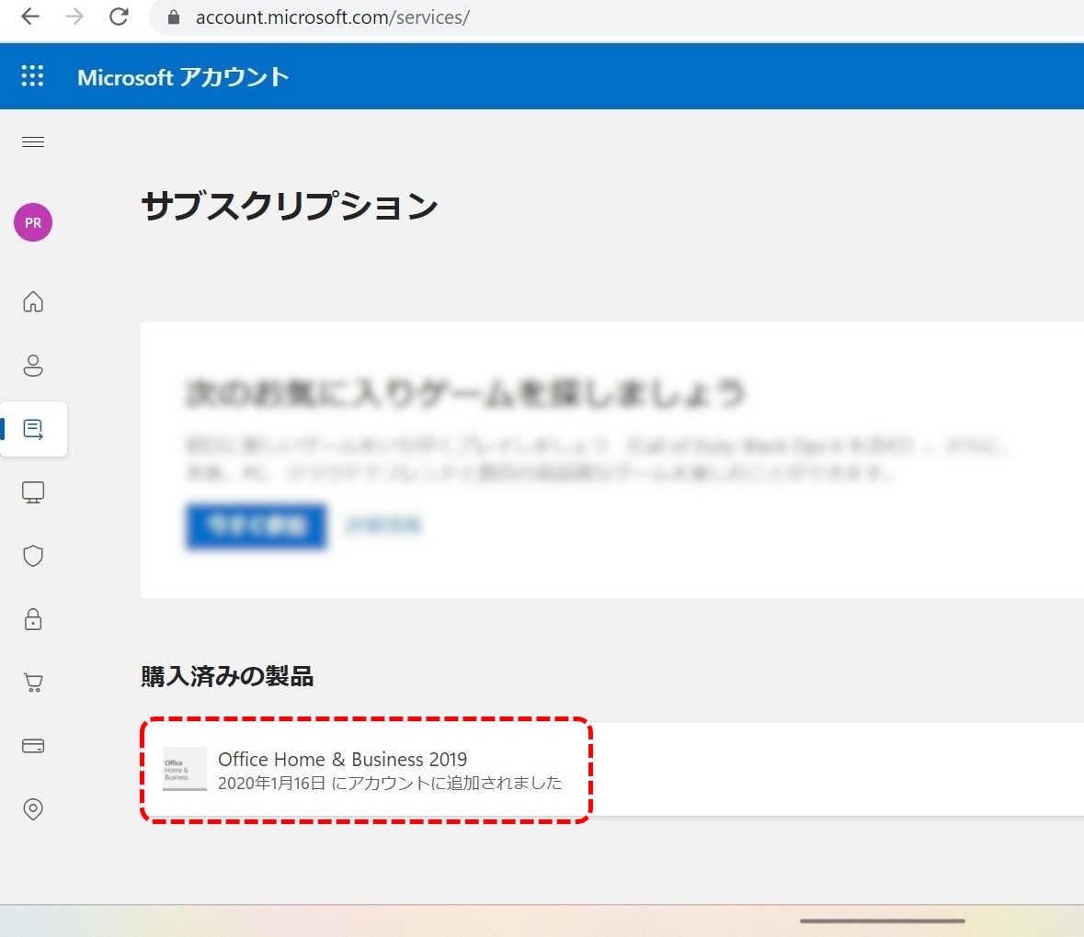
Task: Open your info via the person icon
Action: (33, 366)
